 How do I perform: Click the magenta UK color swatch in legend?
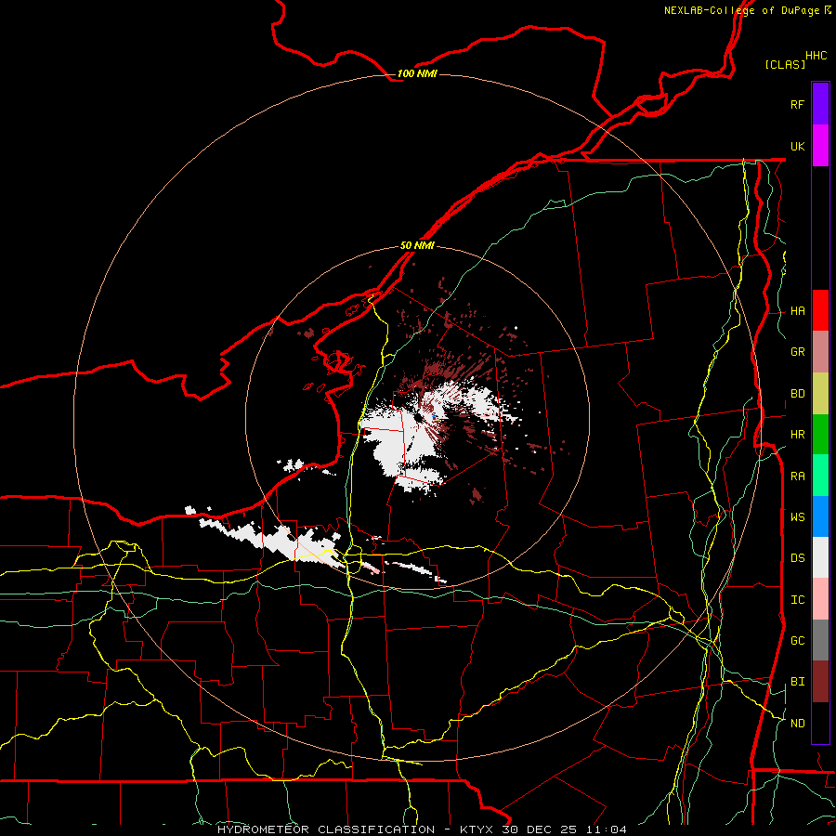pyautogui.click(x=820, y=146)
